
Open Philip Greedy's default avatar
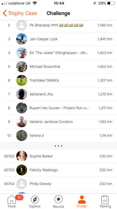(x=22, y=184)
